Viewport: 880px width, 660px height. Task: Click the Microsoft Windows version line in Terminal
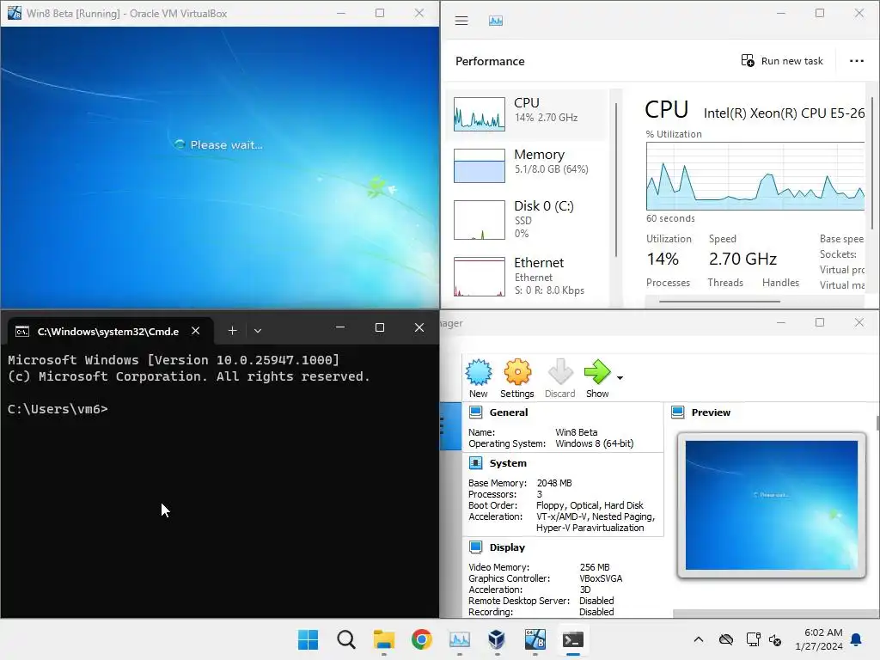[174, 360]
